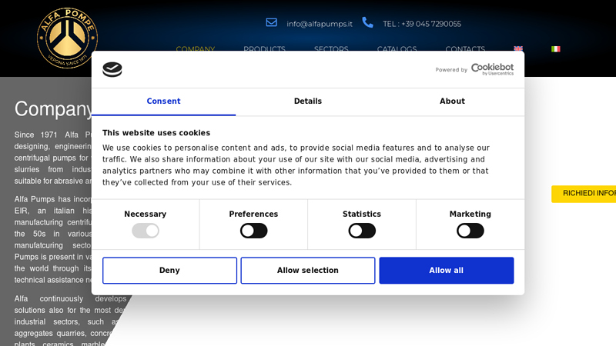Viewport: 616px width, 346px height.
Task: Click the Cookiebot checkmark logo icon
Action: (x=112, y=69)
